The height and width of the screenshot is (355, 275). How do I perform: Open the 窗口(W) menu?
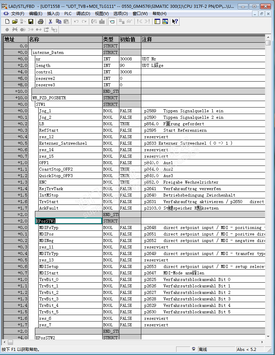point(140,14)
